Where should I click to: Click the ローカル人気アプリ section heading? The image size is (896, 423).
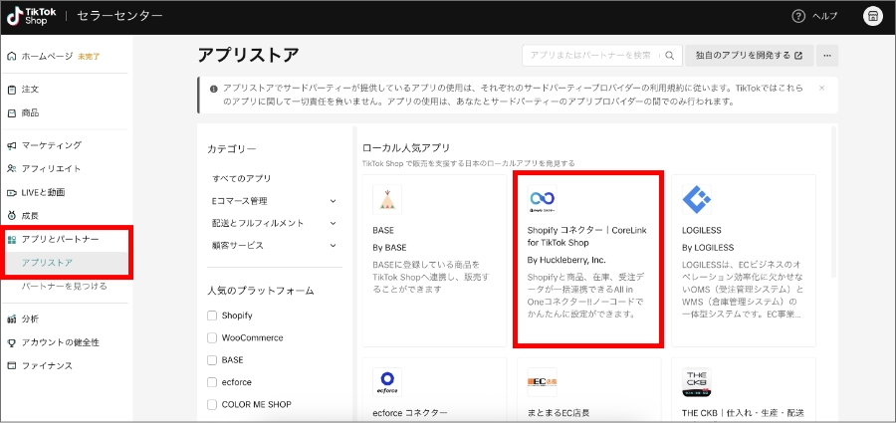click(x=406, y=148)
